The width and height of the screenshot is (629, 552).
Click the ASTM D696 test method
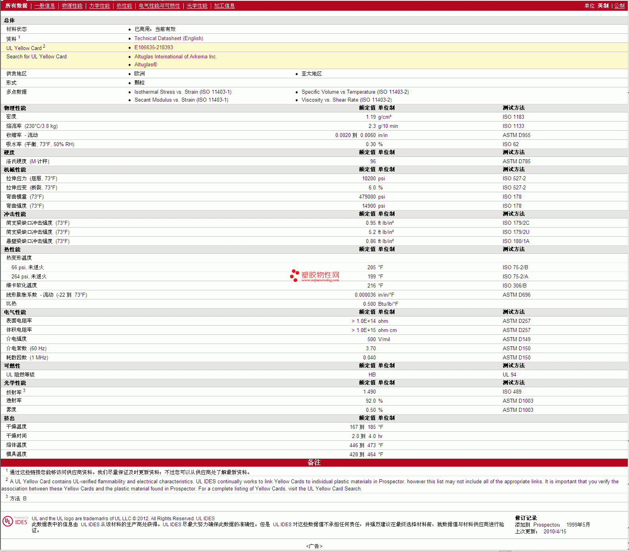coord(516,295)
